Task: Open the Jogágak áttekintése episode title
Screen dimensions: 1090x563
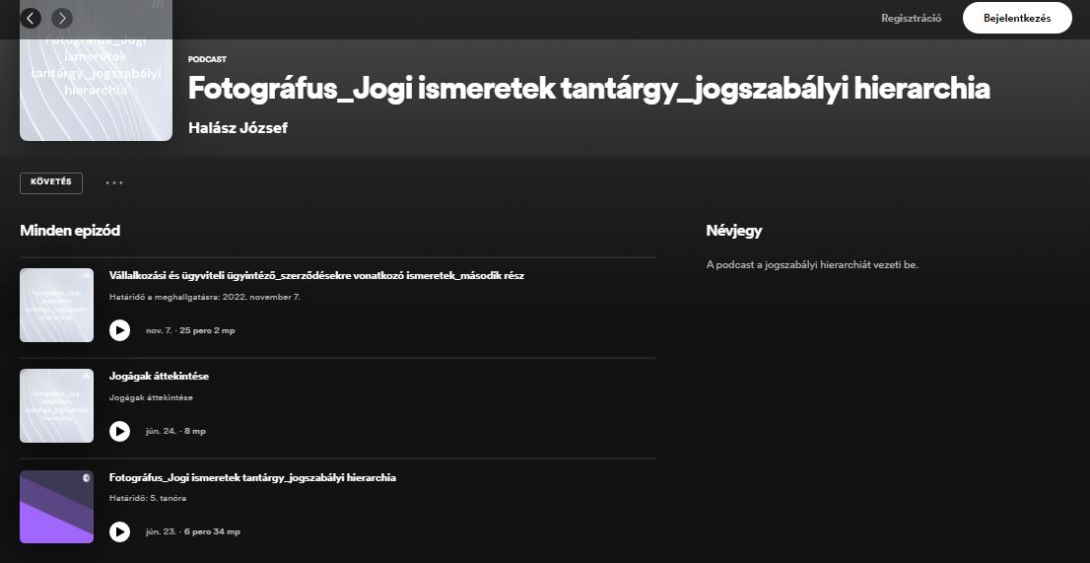Action: pos(160,376)
